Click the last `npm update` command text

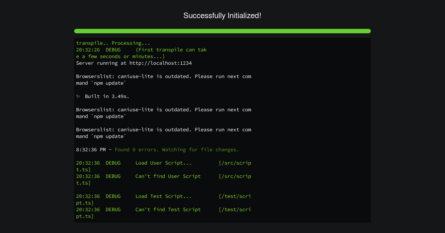click(x=109, y=136)
